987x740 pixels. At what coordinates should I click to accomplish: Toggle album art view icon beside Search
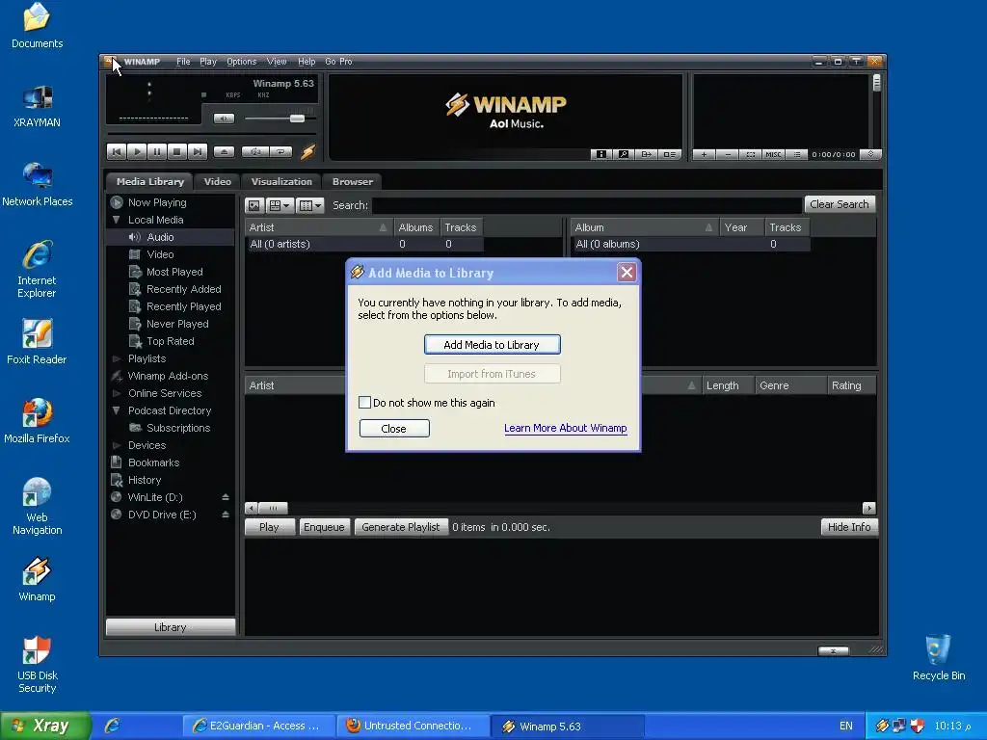[254, 205]
